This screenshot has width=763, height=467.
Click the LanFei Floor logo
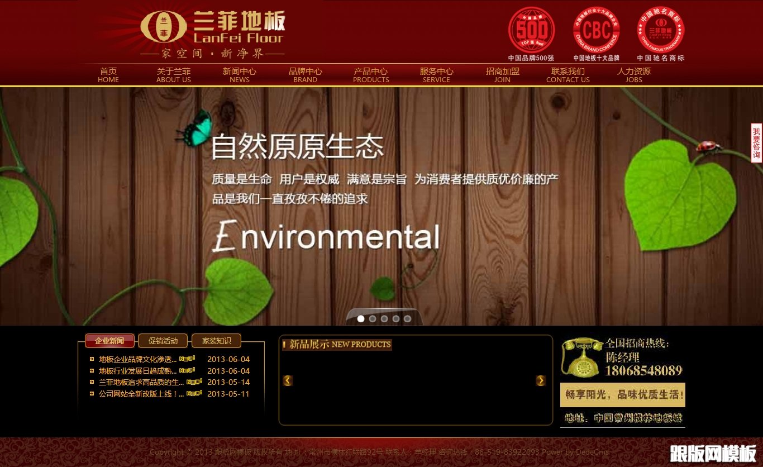[x=212, y=34]
